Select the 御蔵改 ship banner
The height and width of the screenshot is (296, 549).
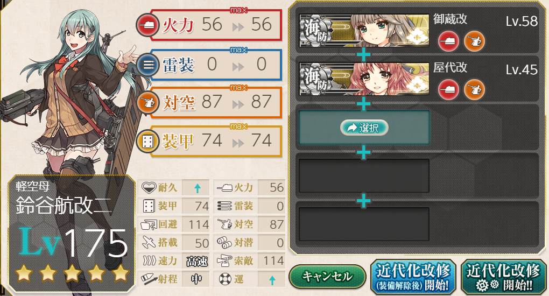pyautogui.click(x=364, y=31)
